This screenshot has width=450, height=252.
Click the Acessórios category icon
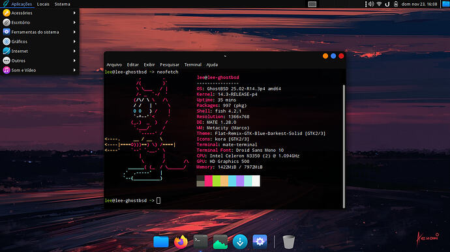coord(7,13)
